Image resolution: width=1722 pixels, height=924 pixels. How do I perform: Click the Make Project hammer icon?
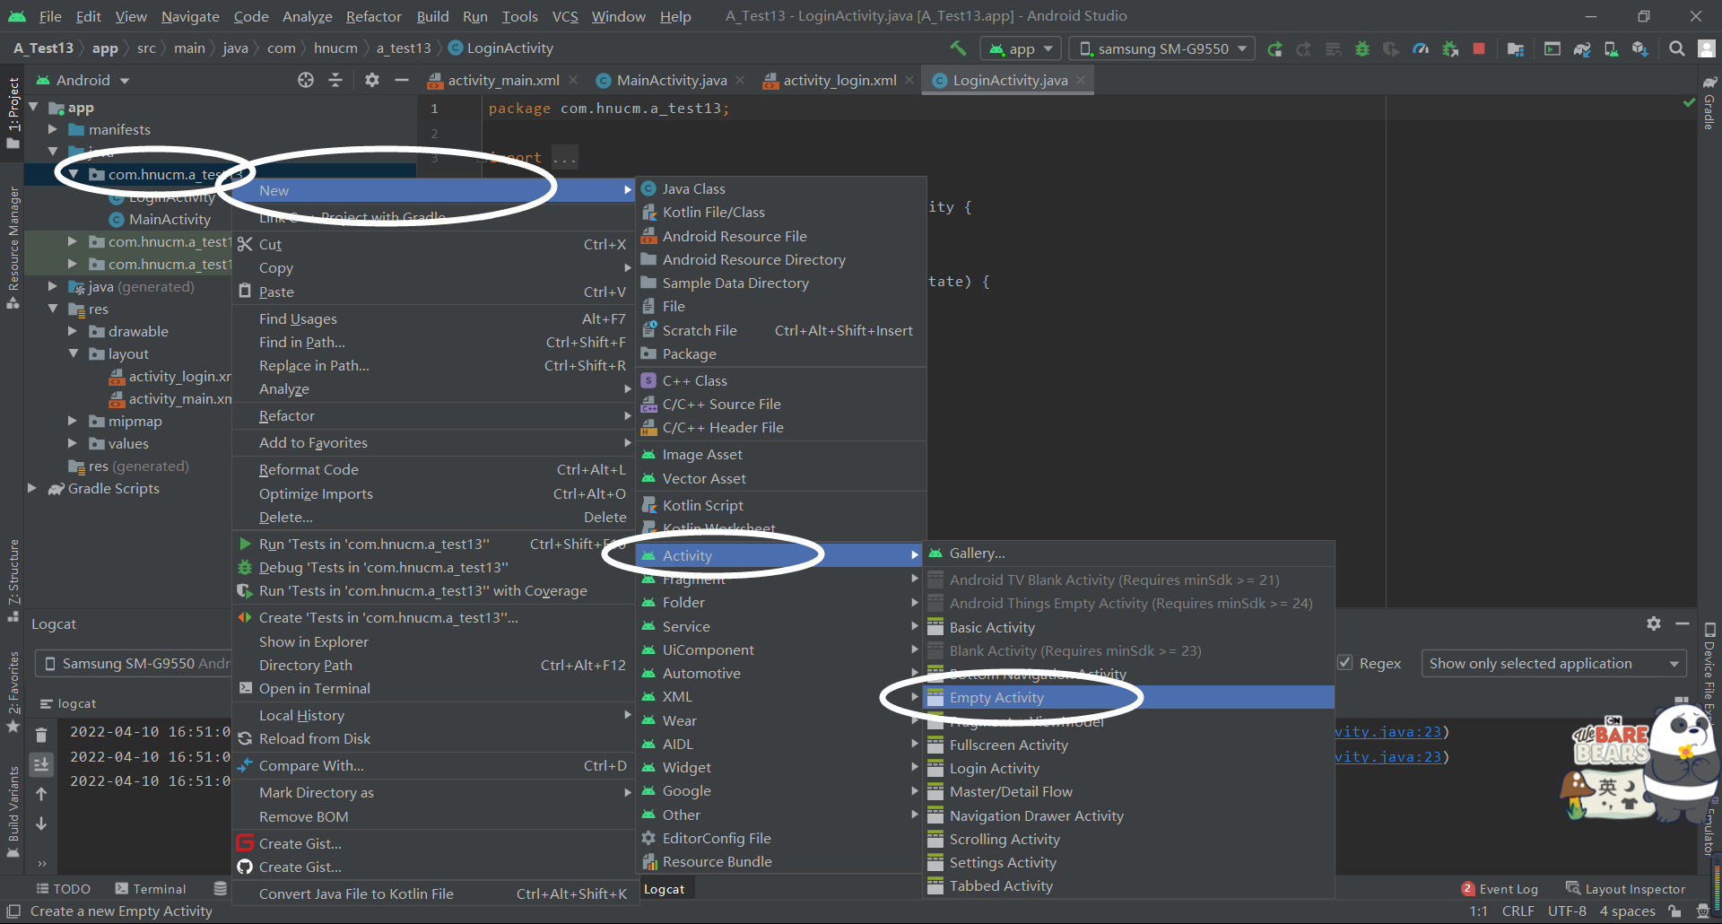coord(958,48)
